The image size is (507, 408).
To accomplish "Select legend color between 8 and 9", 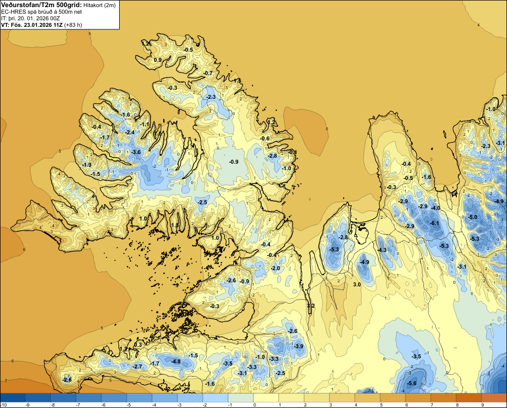I will pyautogui.click(x=469, y=397).
